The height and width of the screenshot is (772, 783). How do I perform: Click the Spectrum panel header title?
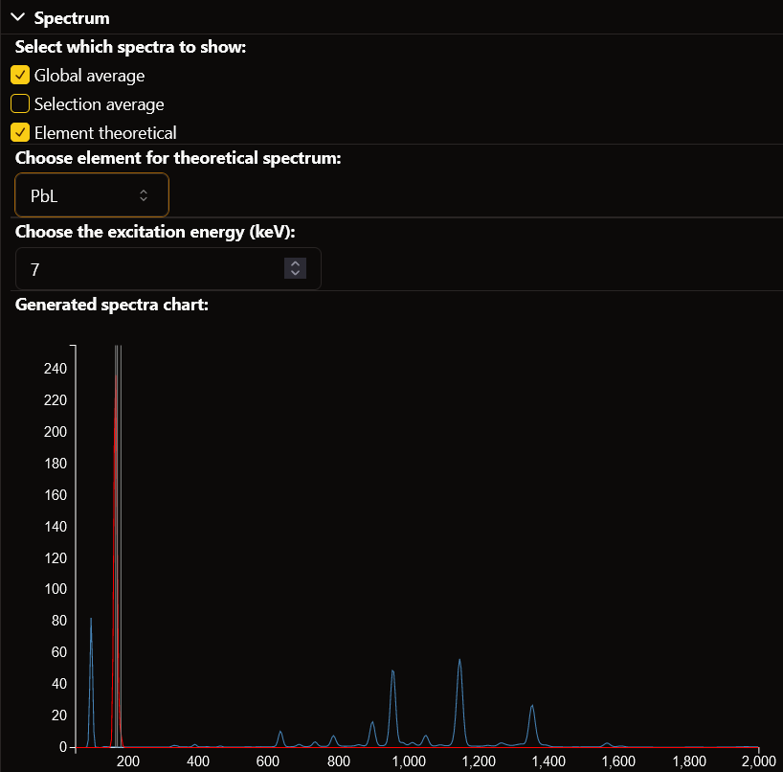point(72,17)
